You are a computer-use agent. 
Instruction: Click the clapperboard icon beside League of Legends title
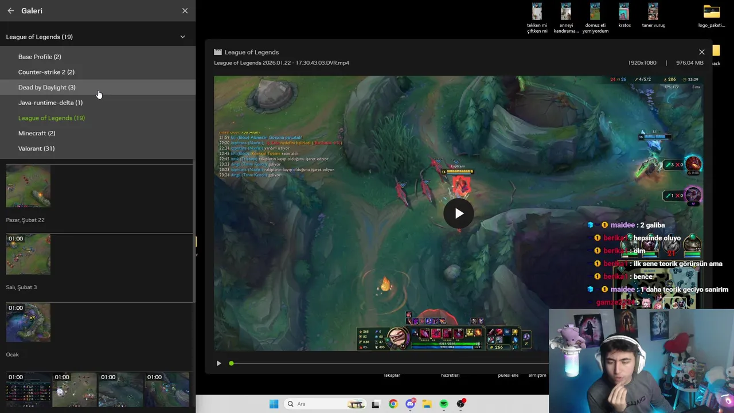click(218, 52)
